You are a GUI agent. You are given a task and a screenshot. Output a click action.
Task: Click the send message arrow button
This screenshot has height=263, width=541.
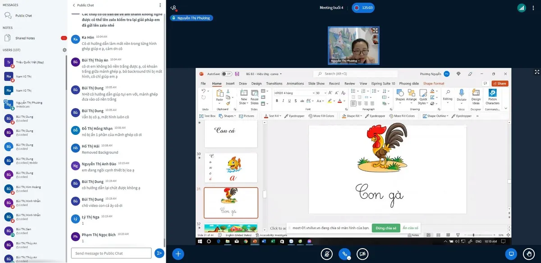[x=159, y=253]
